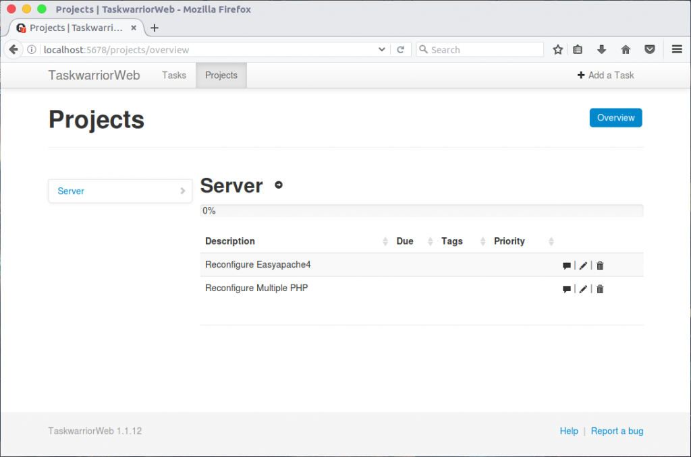
Task: Sort by Priority using its sort arrows
Action: pos(551,241)
